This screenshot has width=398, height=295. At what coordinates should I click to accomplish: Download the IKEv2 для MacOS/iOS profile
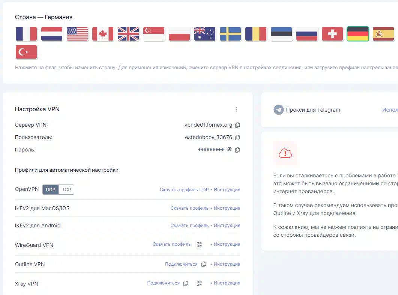189,208
